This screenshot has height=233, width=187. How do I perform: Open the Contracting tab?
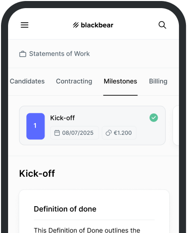pyautogui.click(x=74, y=81)
